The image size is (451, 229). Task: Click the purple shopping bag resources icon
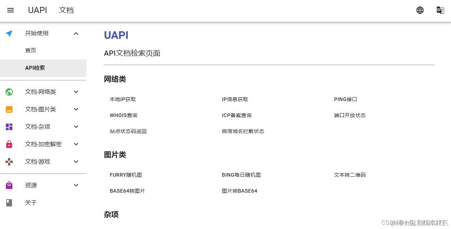tap(9, 185)
